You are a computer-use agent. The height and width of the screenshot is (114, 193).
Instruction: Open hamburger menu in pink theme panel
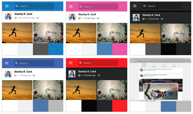tap(71, 6)
